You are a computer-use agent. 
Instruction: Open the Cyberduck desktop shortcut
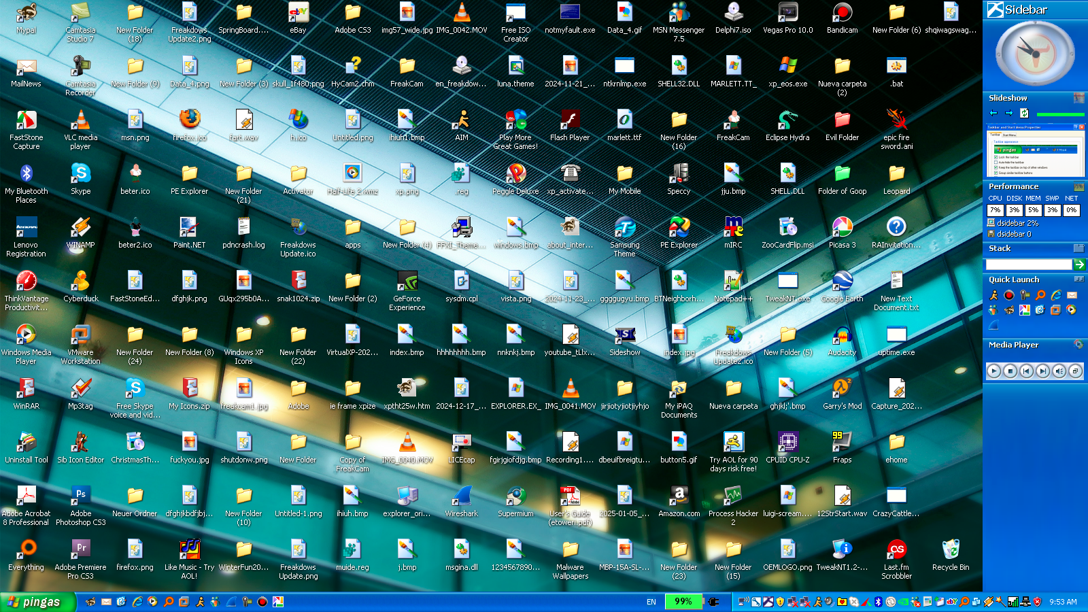click(x=80, y=287)
